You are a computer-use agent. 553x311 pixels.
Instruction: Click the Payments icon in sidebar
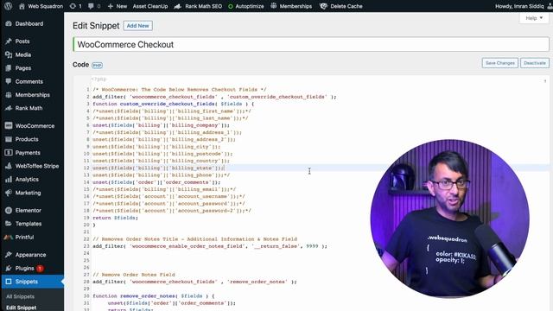click(x=9, y=153)
